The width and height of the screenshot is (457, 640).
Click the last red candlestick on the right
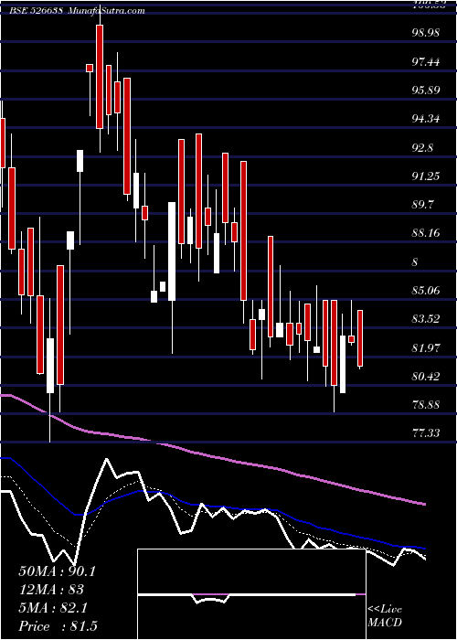360,338
